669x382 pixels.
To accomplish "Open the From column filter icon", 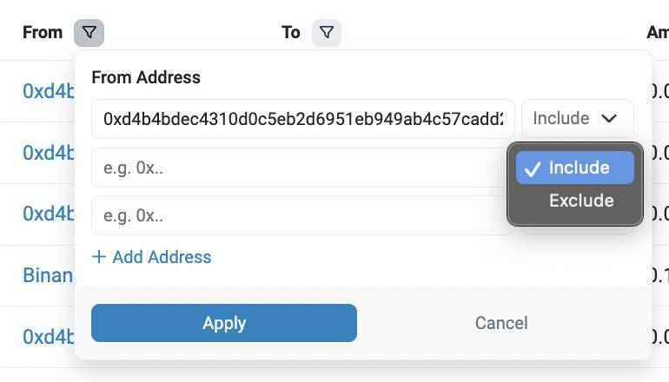I will pyautogui.click(x=89, y=33).
